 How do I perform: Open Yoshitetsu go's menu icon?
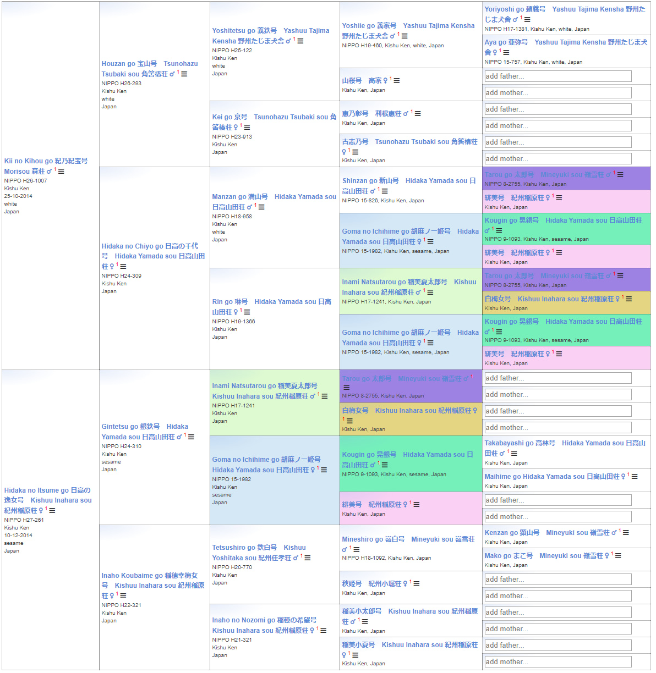click(x=300, y=41)
